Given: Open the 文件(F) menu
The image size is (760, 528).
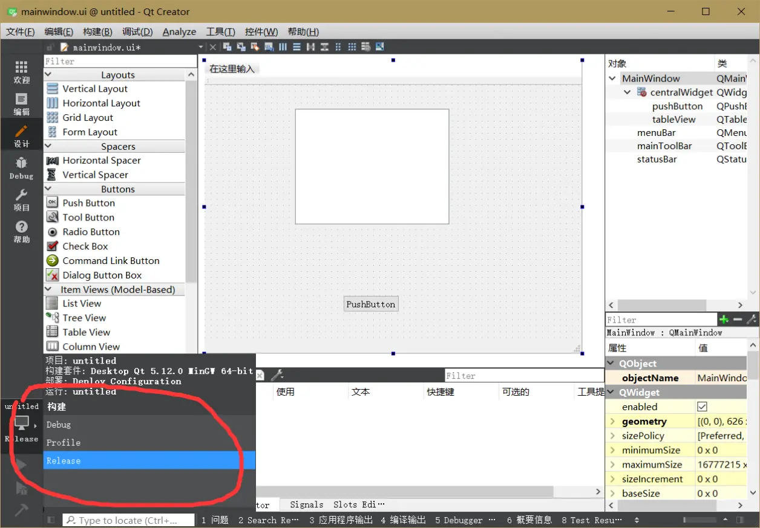Looking at the screenshot, I should pyautogui.click(x=20, y=32).
